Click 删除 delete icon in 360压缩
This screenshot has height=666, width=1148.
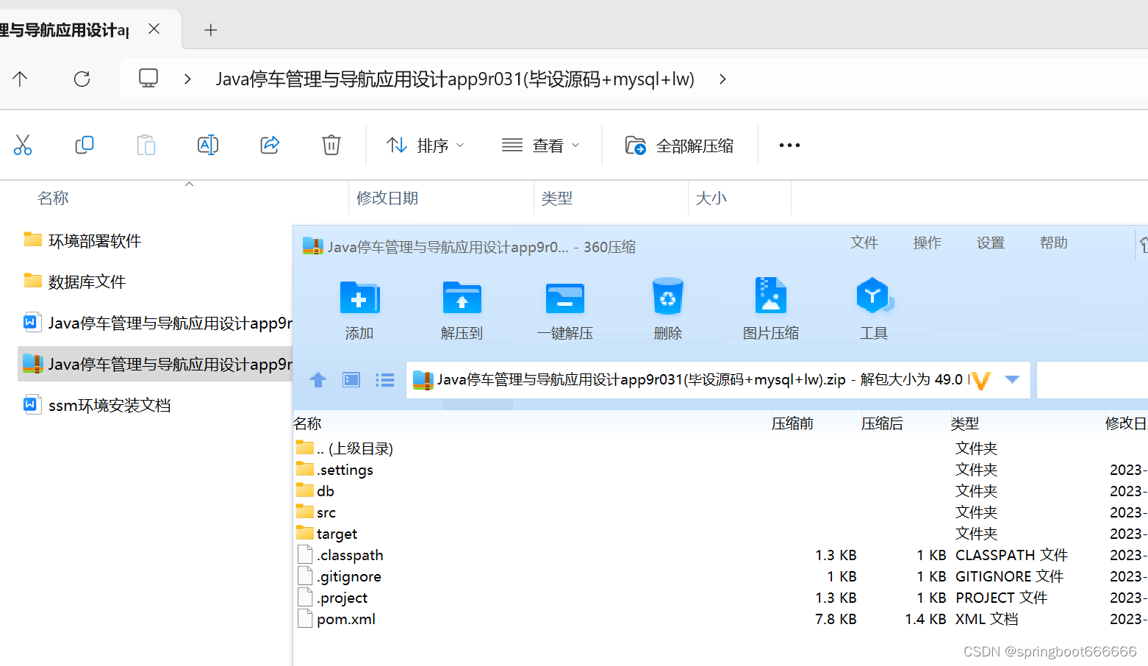pos(668,309)
